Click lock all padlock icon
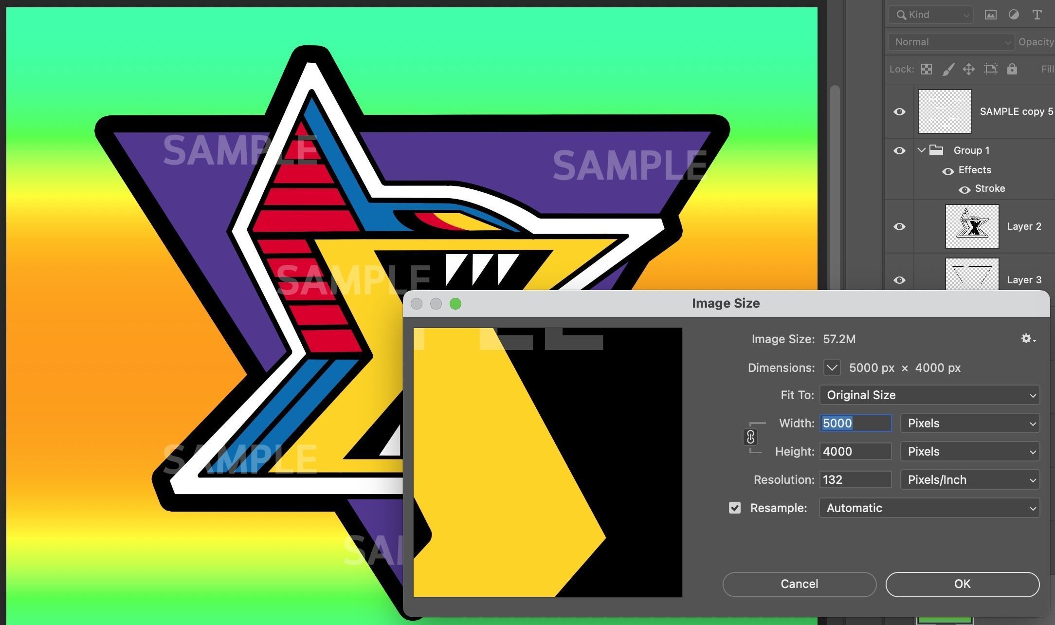Screen dimensions: 1055x625 click(x=1012, y=69)
